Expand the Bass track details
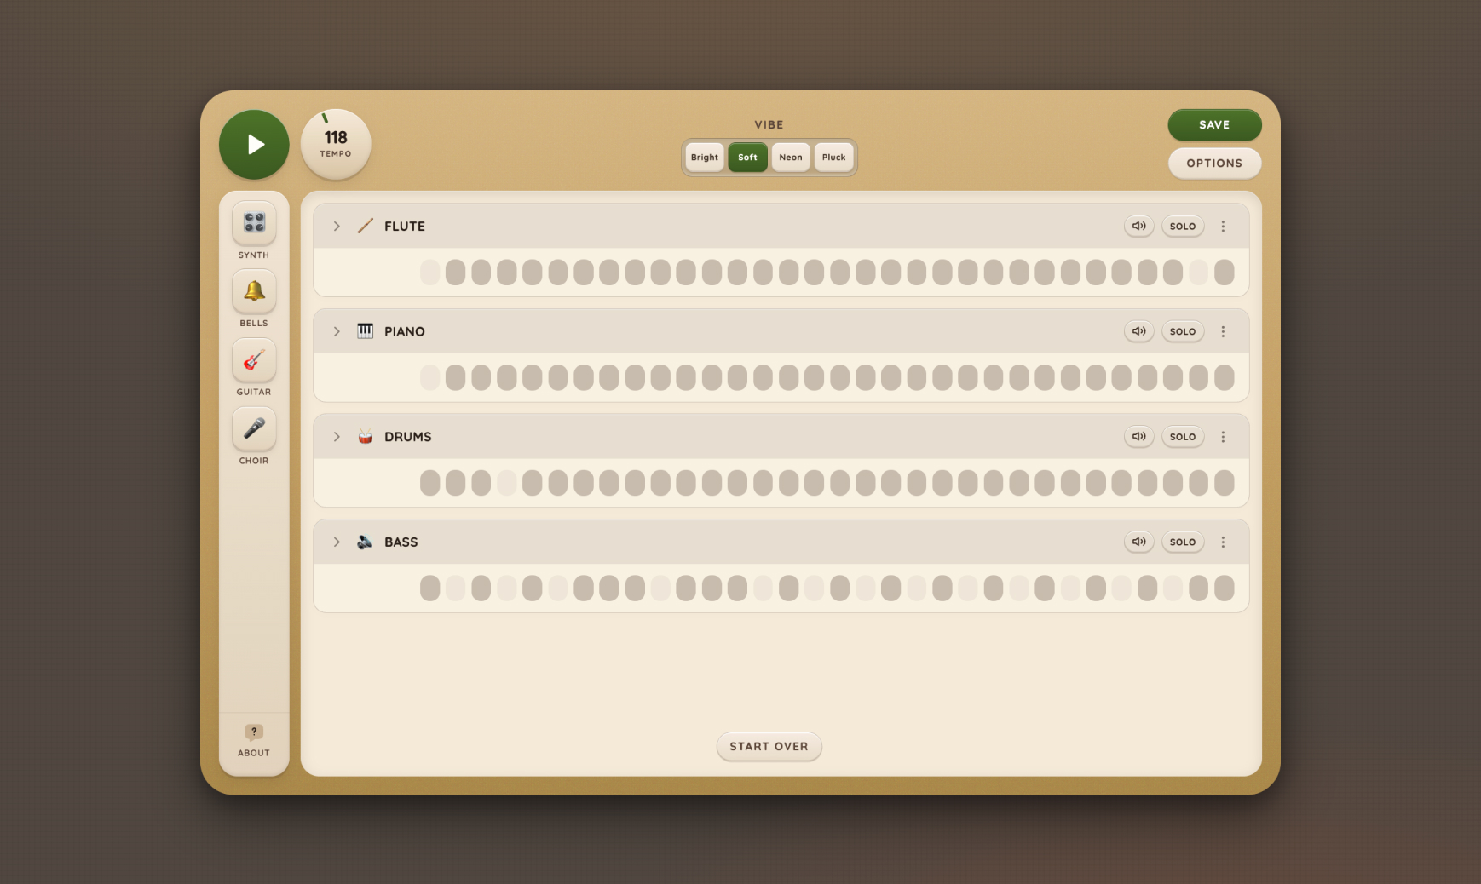 (x=337, y=542)
